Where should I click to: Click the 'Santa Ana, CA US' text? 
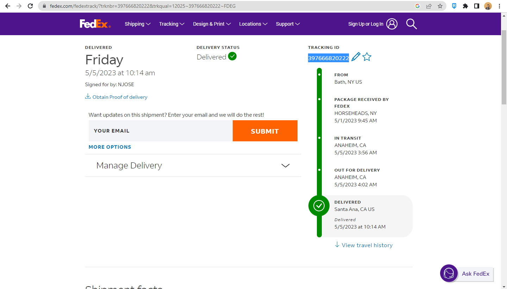click(x=355, y=209)
